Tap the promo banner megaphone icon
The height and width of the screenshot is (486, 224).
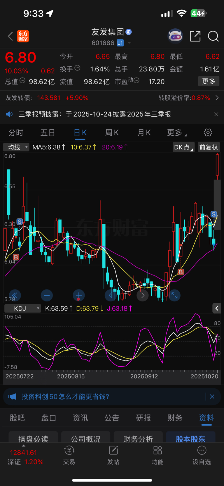click(x=12, y=397)
